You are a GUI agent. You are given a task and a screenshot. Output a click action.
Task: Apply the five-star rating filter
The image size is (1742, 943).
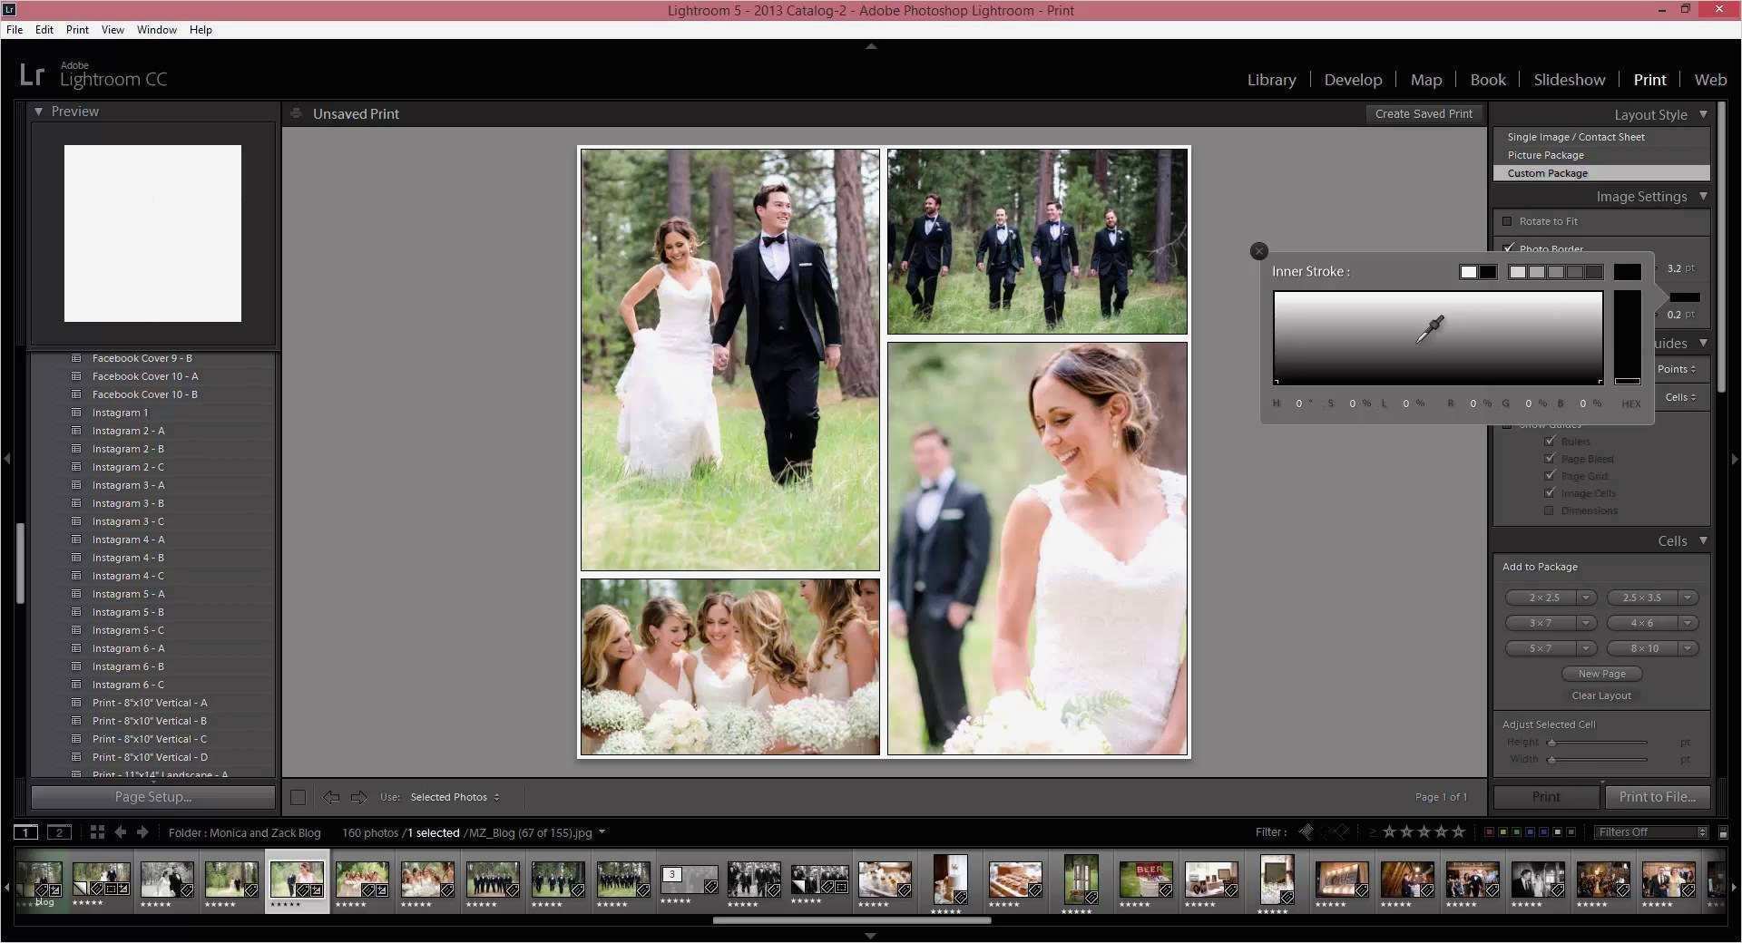(1458, 831)
